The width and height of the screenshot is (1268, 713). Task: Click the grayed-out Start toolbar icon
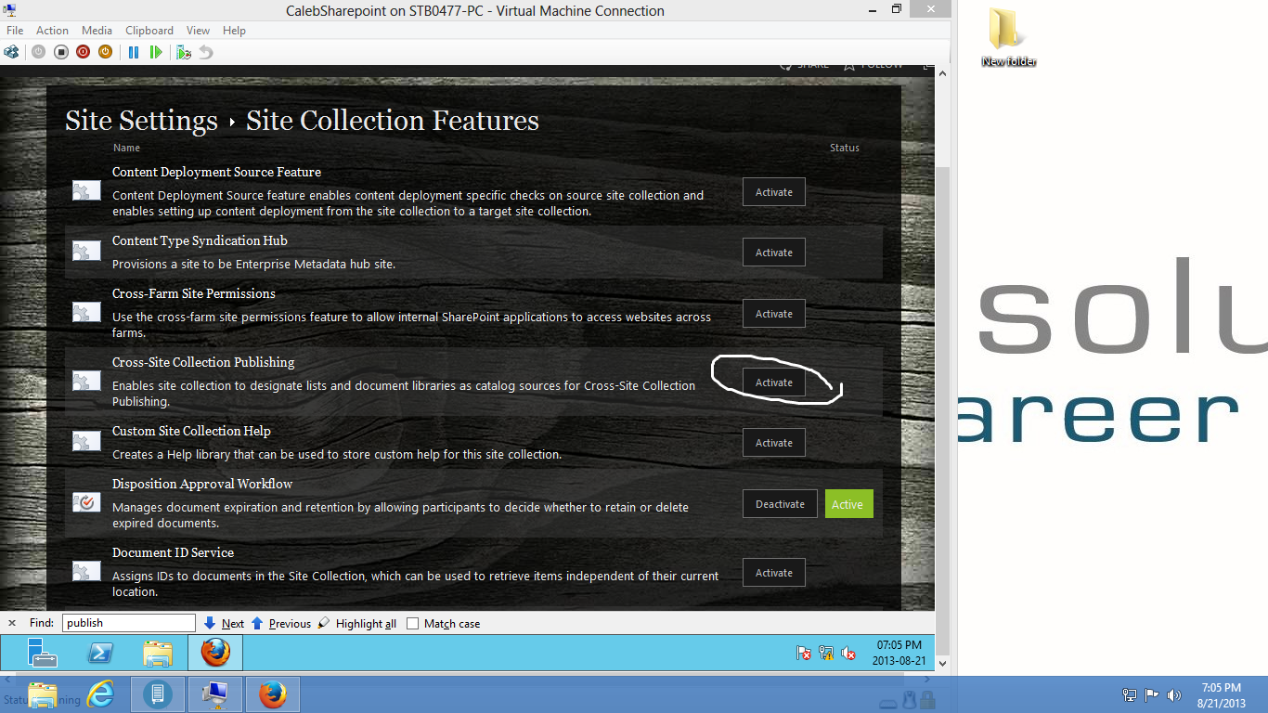[x=38, y=52]
